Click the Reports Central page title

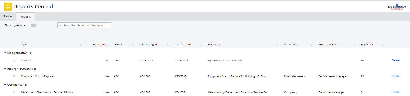pos(34,7)
